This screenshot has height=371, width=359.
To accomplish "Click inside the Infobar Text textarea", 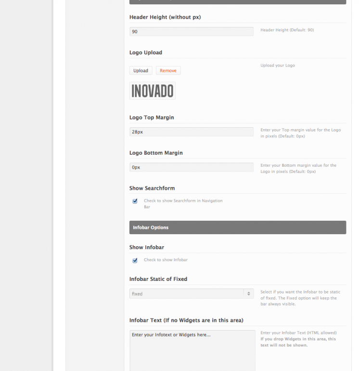I will point(192,351).
